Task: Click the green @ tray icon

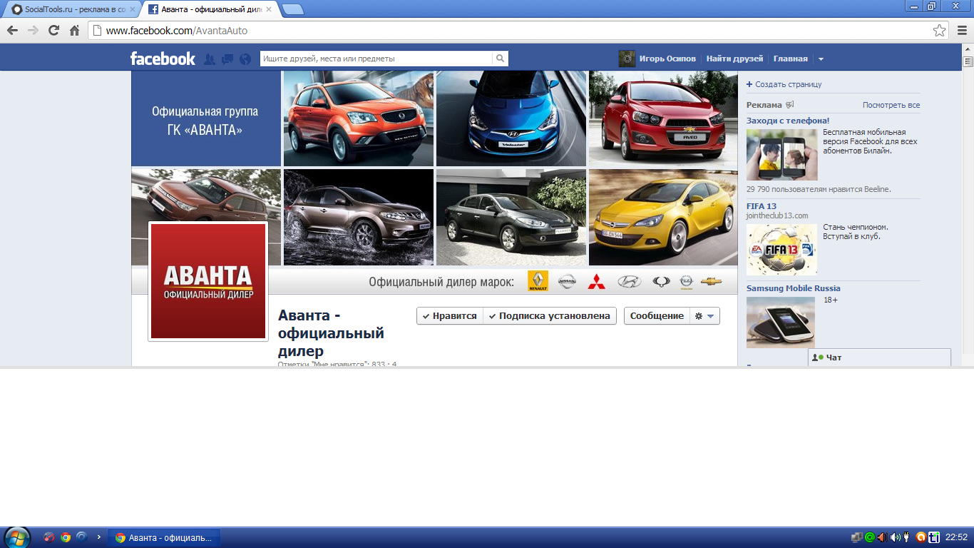Action: [x=870, y=537]
